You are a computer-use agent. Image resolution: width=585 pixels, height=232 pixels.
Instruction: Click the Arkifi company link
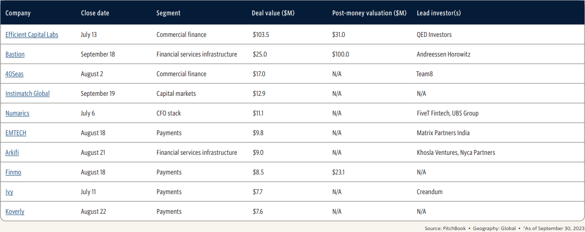[x=12, y=153]
